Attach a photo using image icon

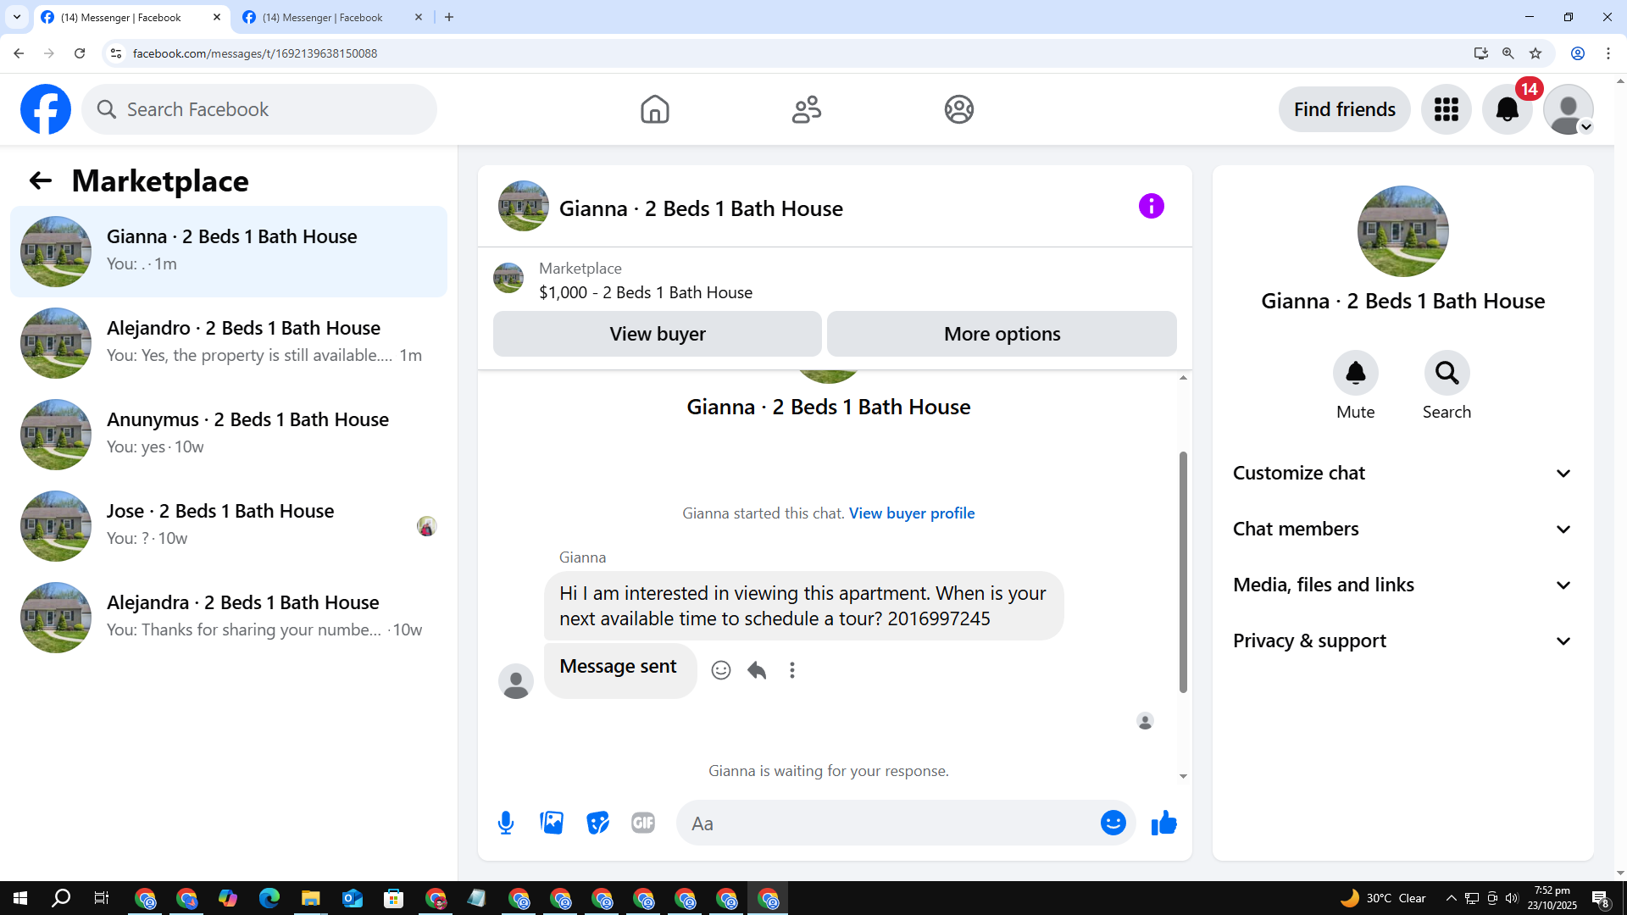552,823
